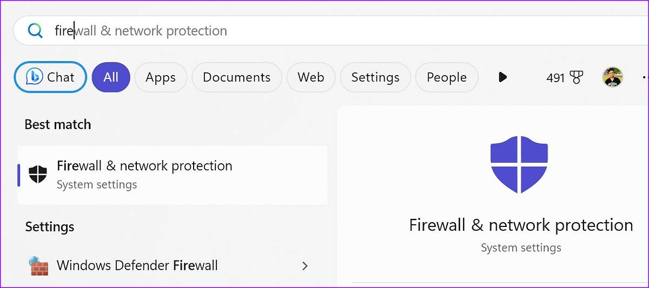The width and height of the screenshot is (649, 288).
Task: Open Bing Chat button
Action: pyautogui.click(x=50, y=77)
